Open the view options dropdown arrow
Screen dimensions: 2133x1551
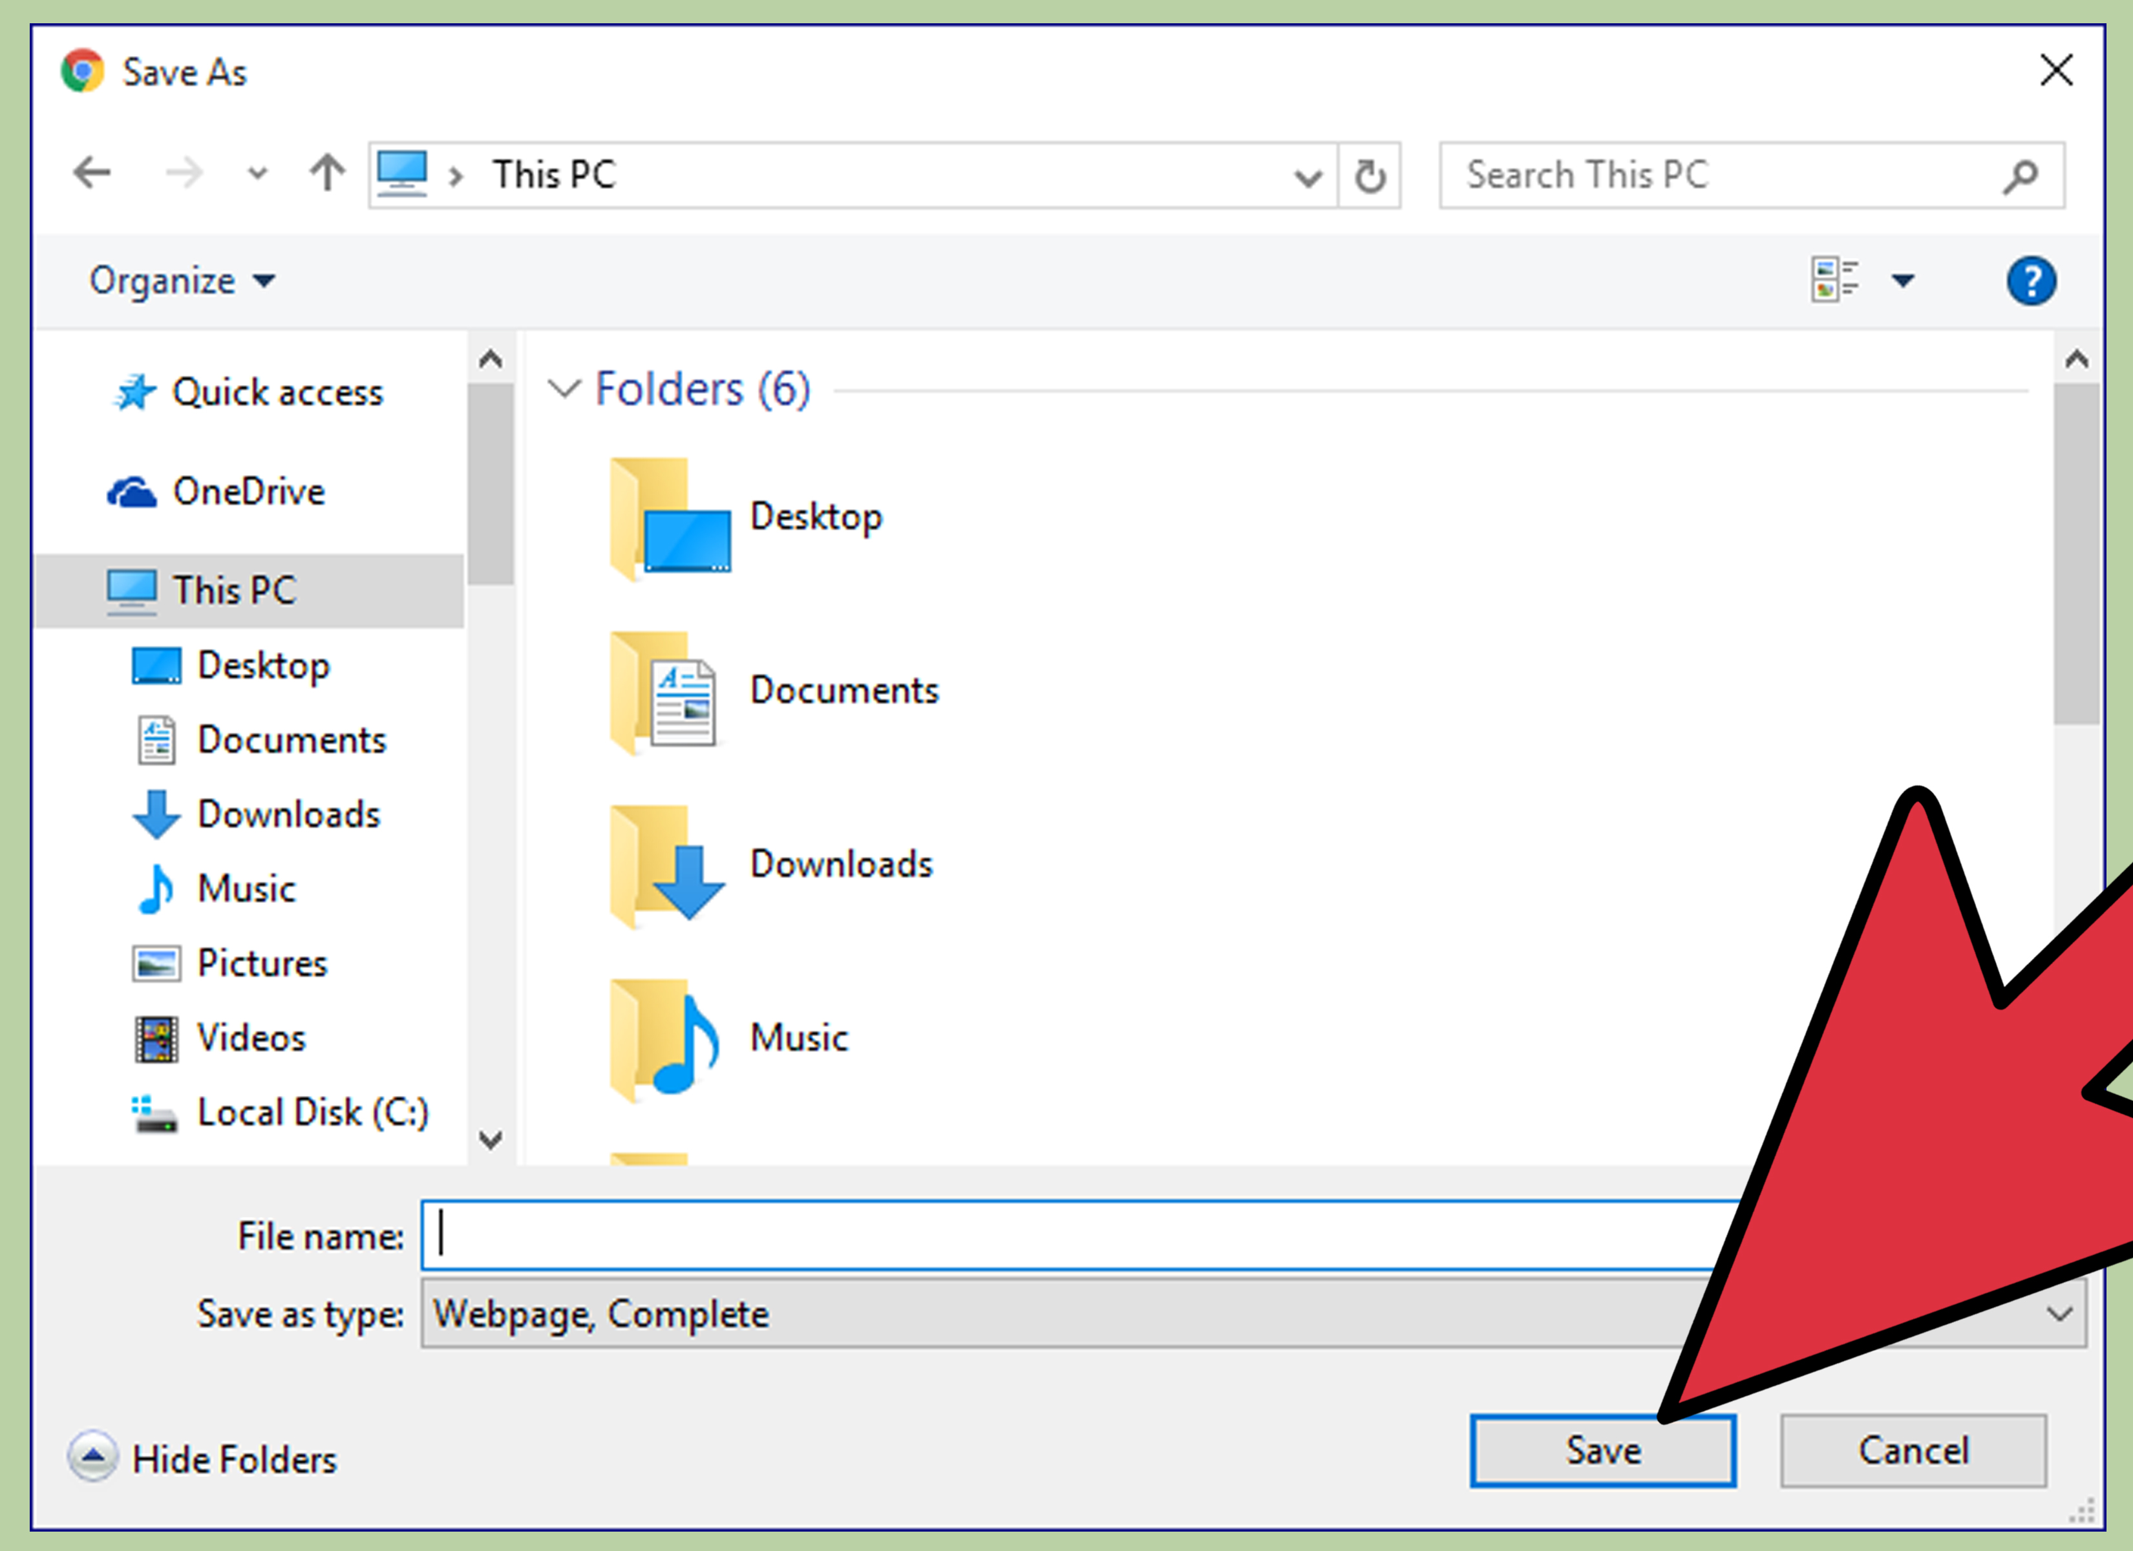pyautogui.click(x=1903, y=280)
